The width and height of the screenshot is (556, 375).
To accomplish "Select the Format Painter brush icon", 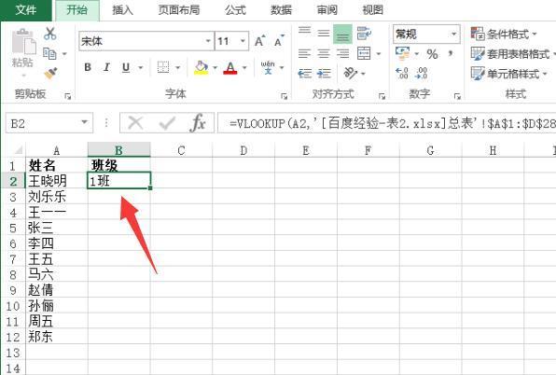I will pos(50,74).
